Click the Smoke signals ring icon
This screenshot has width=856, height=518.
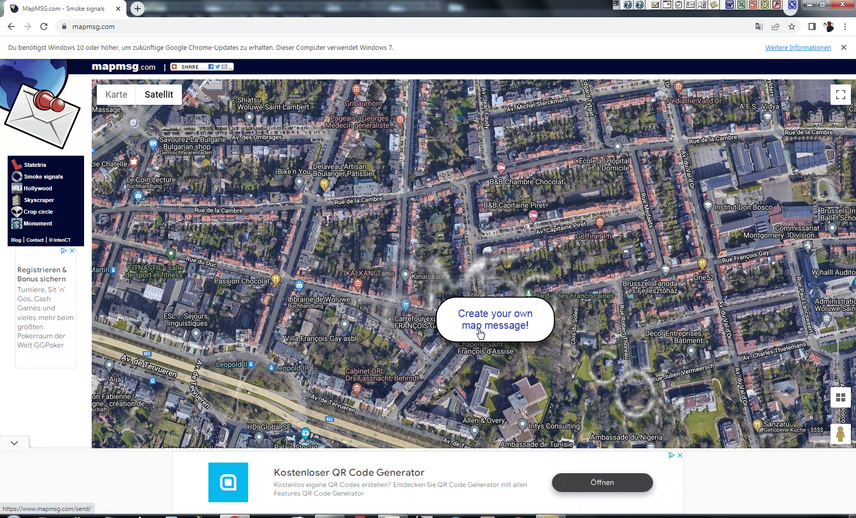[x=17, y=177]
